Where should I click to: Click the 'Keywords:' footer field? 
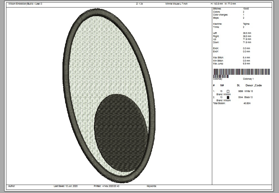(x=152, y=186)
